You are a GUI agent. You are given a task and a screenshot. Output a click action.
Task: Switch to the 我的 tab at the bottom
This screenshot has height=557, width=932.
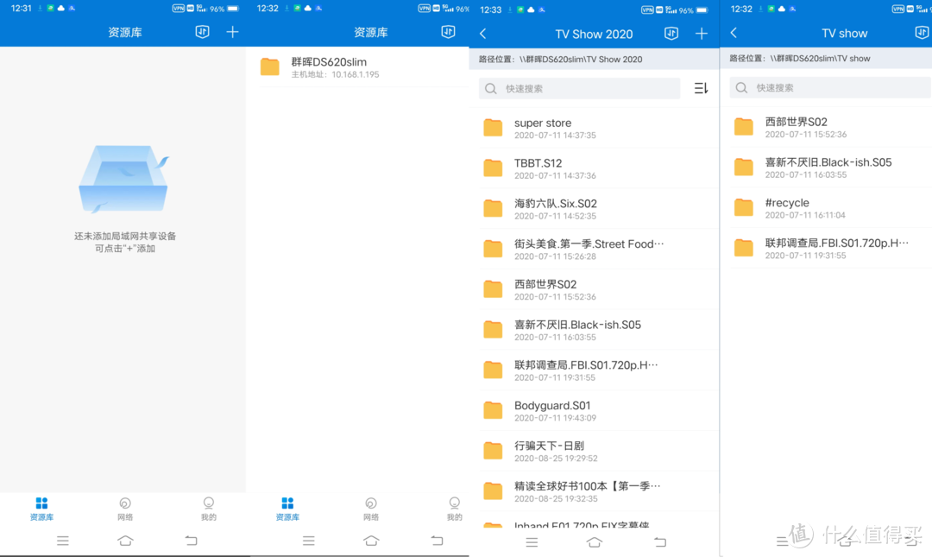[x=208, y=510]
